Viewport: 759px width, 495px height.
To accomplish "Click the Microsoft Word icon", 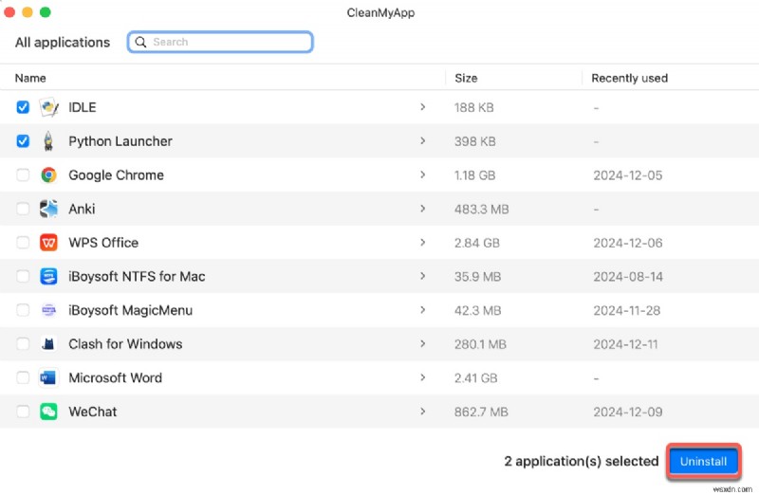I will pyautogui.click(x=48, y=378).
